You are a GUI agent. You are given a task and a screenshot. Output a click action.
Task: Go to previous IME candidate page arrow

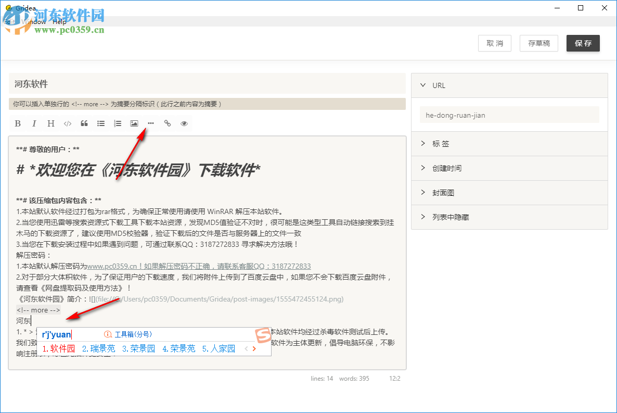(x=246, y=349)
